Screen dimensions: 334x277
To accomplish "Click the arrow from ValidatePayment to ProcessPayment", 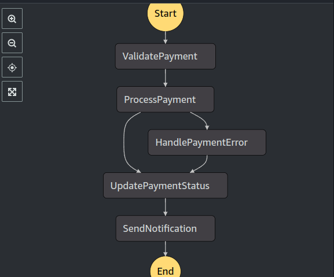I will (x=166, y=78).
